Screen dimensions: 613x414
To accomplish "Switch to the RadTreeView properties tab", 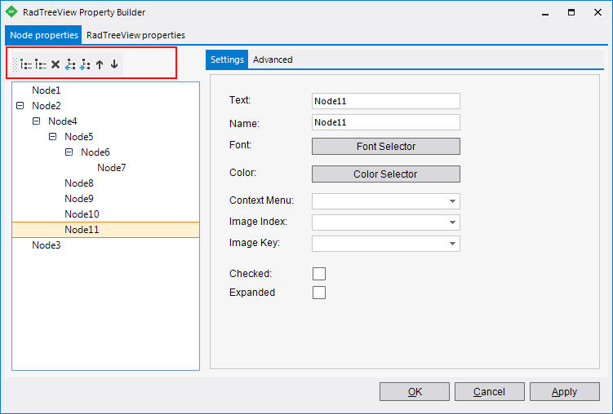I will (135, 35).
